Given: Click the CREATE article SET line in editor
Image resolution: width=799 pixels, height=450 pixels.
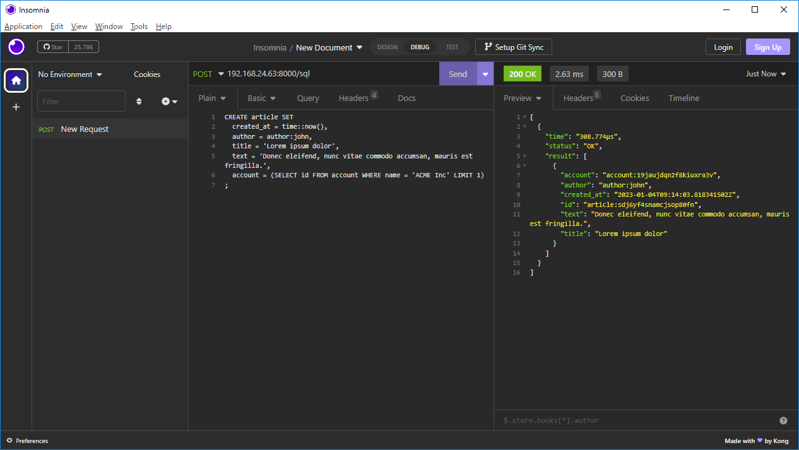Looking at the screenshot, I should [259, 117].
